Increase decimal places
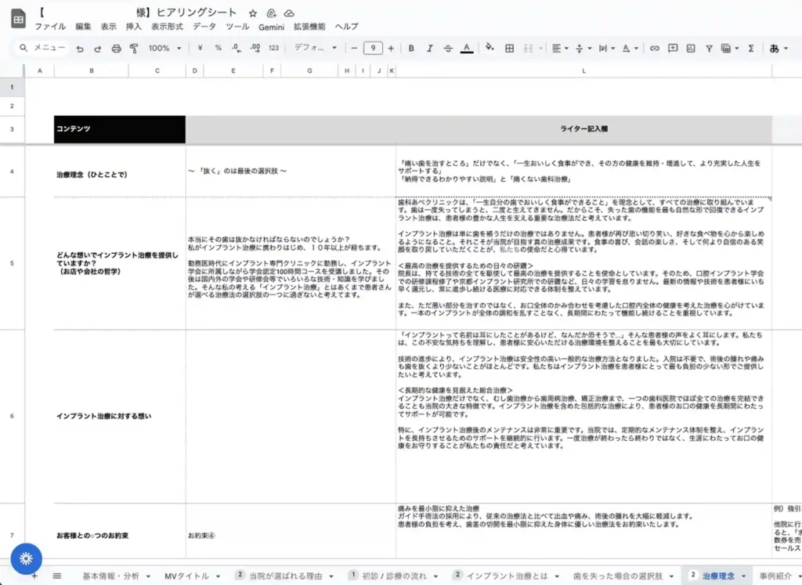Screen dimensions: 802x585 click(x=255, y=48)
